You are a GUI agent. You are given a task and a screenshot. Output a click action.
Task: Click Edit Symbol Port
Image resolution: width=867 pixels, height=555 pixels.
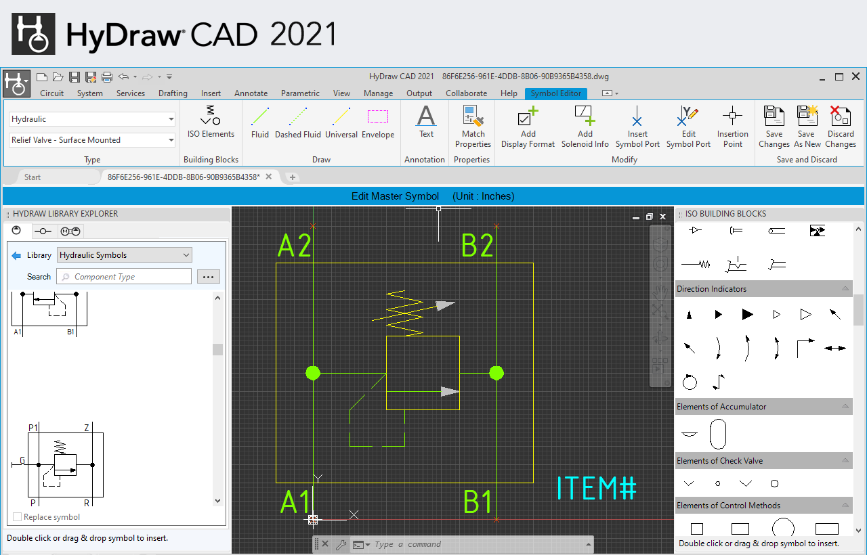point(688,127)
